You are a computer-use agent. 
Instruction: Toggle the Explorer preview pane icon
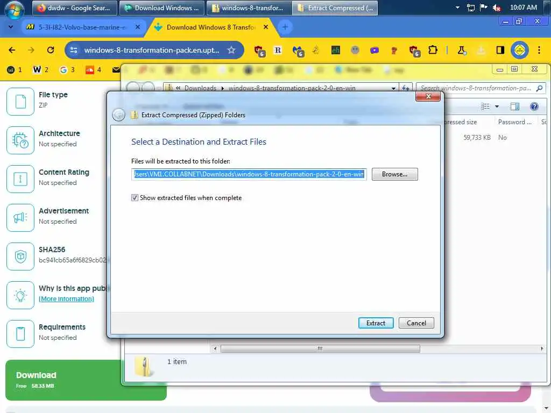(x=515, y=106)
